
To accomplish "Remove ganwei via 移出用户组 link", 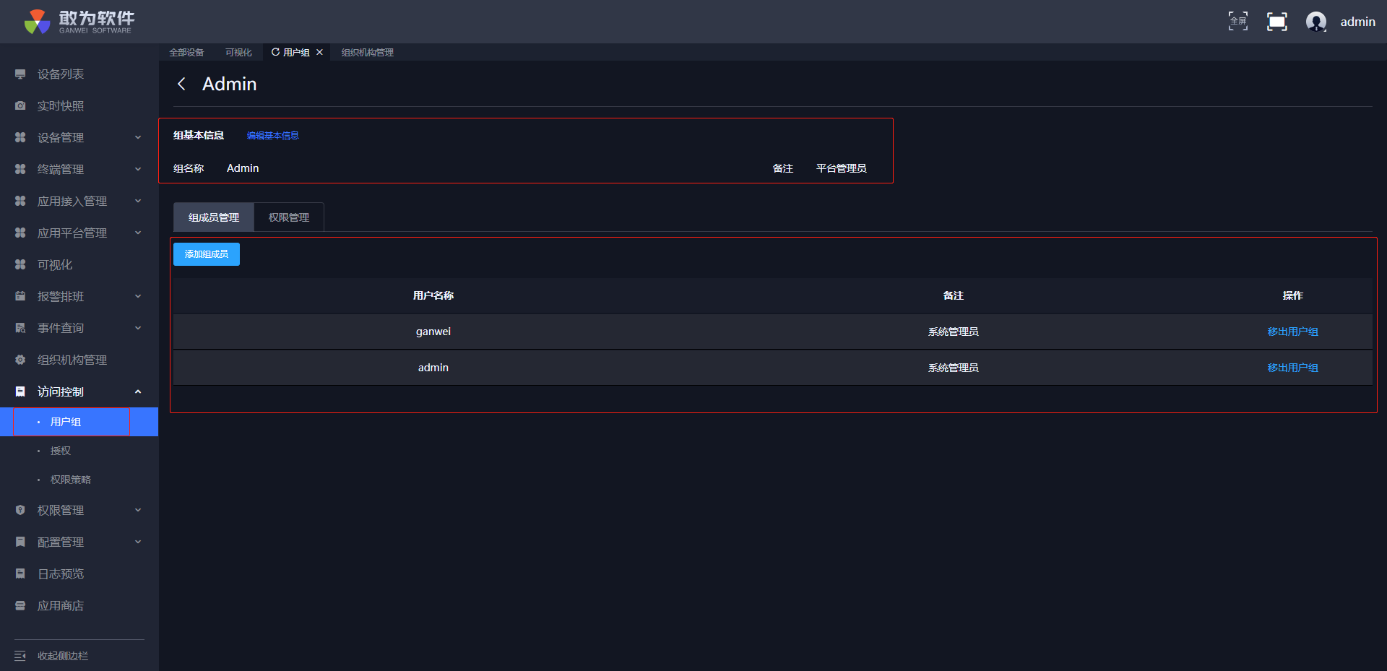I will (x=1292, y=332).
